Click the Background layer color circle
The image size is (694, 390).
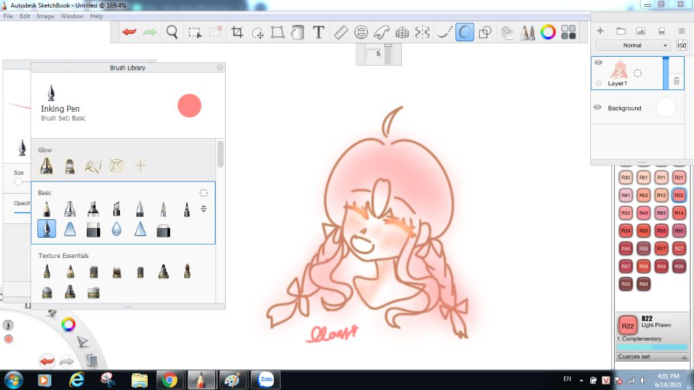[666, 107]
